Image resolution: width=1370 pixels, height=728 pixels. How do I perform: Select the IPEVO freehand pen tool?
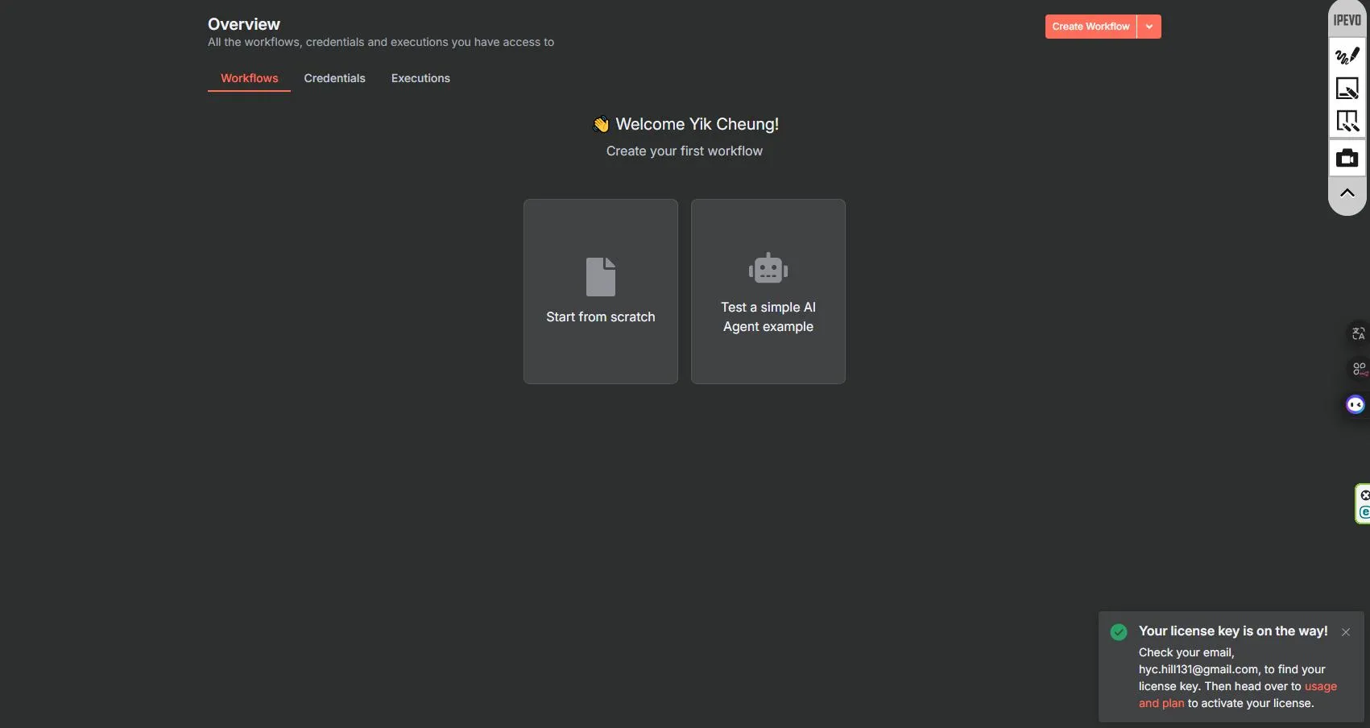click(x=1347, y=56)
